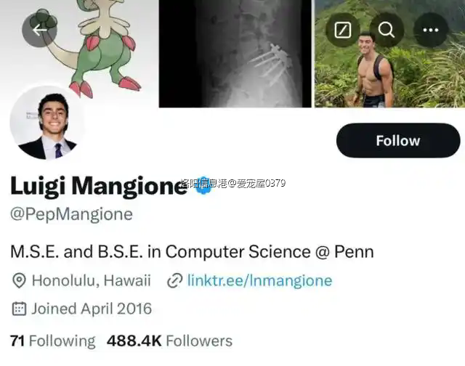View the circular profile avatar photo
The height and width of the screenshot is (366, 465).
click(47, 123)
